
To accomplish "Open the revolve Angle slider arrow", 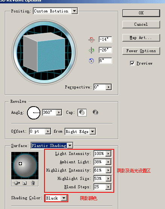I will tap(59, 113).
